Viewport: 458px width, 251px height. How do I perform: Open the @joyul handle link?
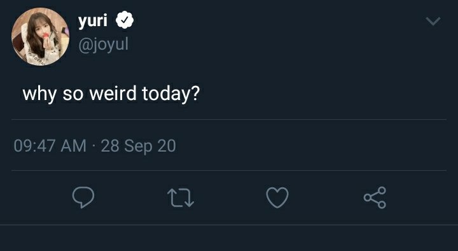pyautogui.click(x=104, y=45)
